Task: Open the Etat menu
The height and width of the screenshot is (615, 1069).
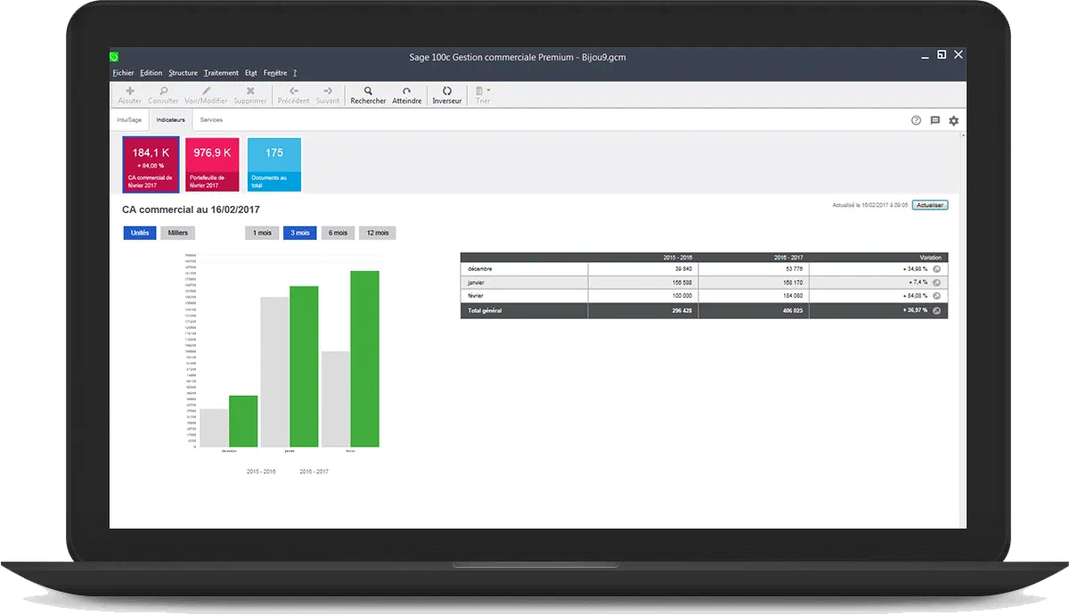Action: 251,73
